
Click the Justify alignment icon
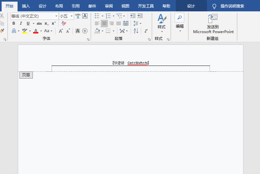pos(119,23)
